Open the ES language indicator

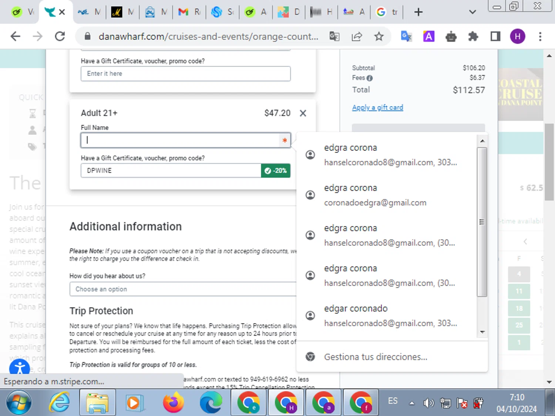[x=393, y=401]
